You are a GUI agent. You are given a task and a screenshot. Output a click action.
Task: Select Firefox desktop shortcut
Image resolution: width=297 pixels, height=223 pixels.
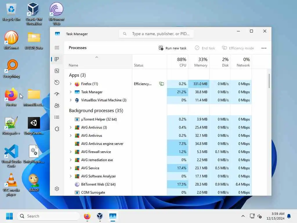point(11,97)
